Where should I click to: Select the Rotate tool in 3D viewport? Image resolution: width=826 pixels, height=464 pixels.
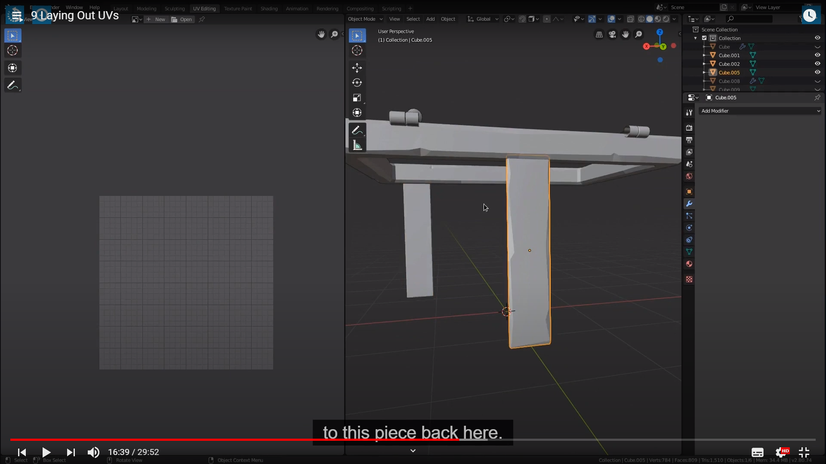point(357,82)
